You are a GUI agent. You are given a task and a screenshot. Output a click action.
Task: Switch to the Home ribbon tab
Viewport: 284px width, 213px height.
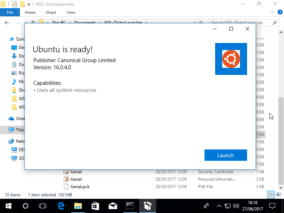(30, 12)
